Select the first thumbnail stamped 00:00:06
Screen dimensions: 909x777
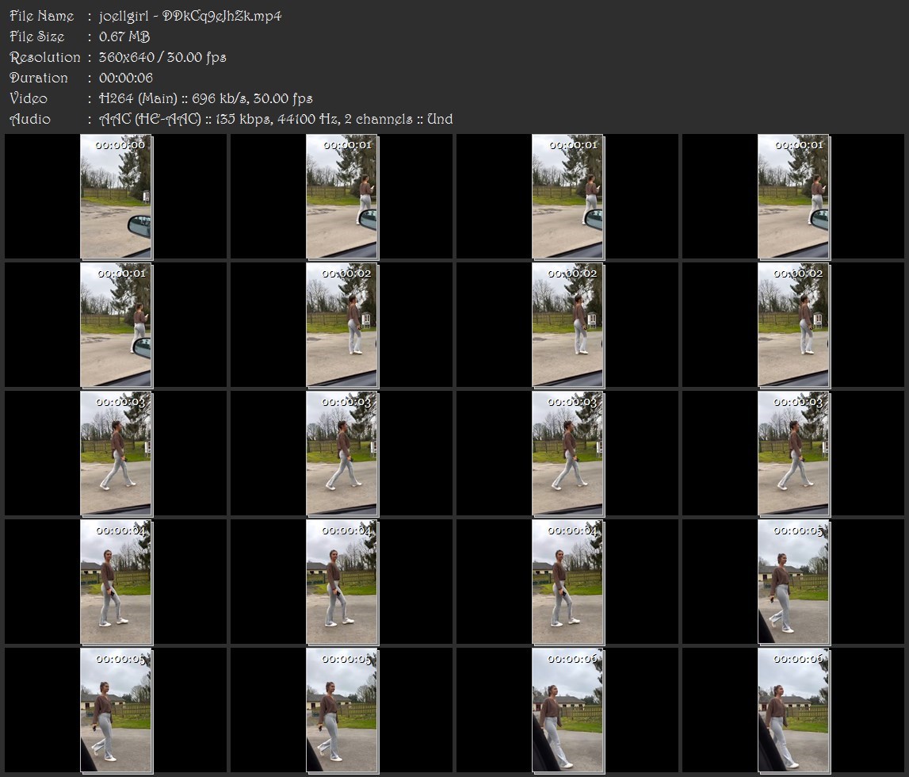(x=568, y=711)
